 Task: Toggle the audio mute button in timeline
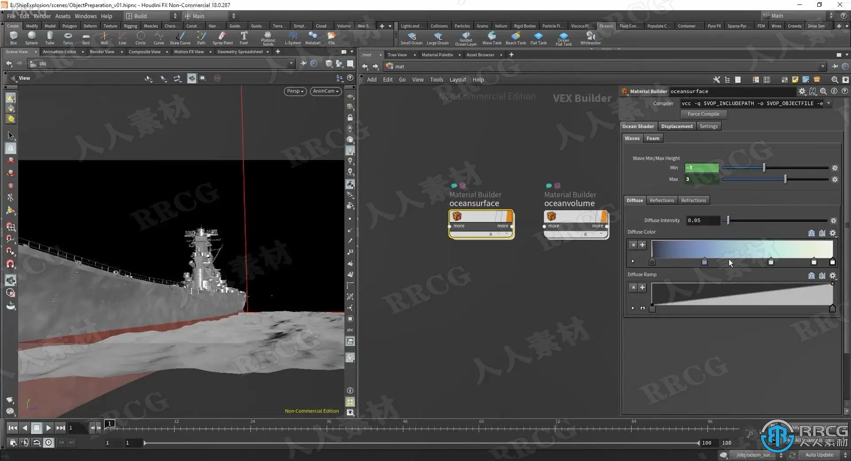[25, 442]
